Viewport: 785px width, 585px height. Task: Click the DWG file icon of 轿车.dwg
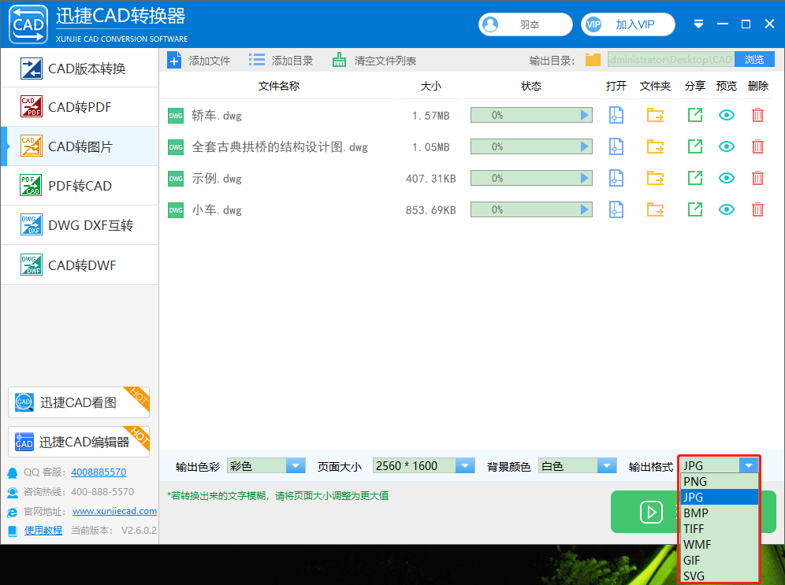(176, 116)
